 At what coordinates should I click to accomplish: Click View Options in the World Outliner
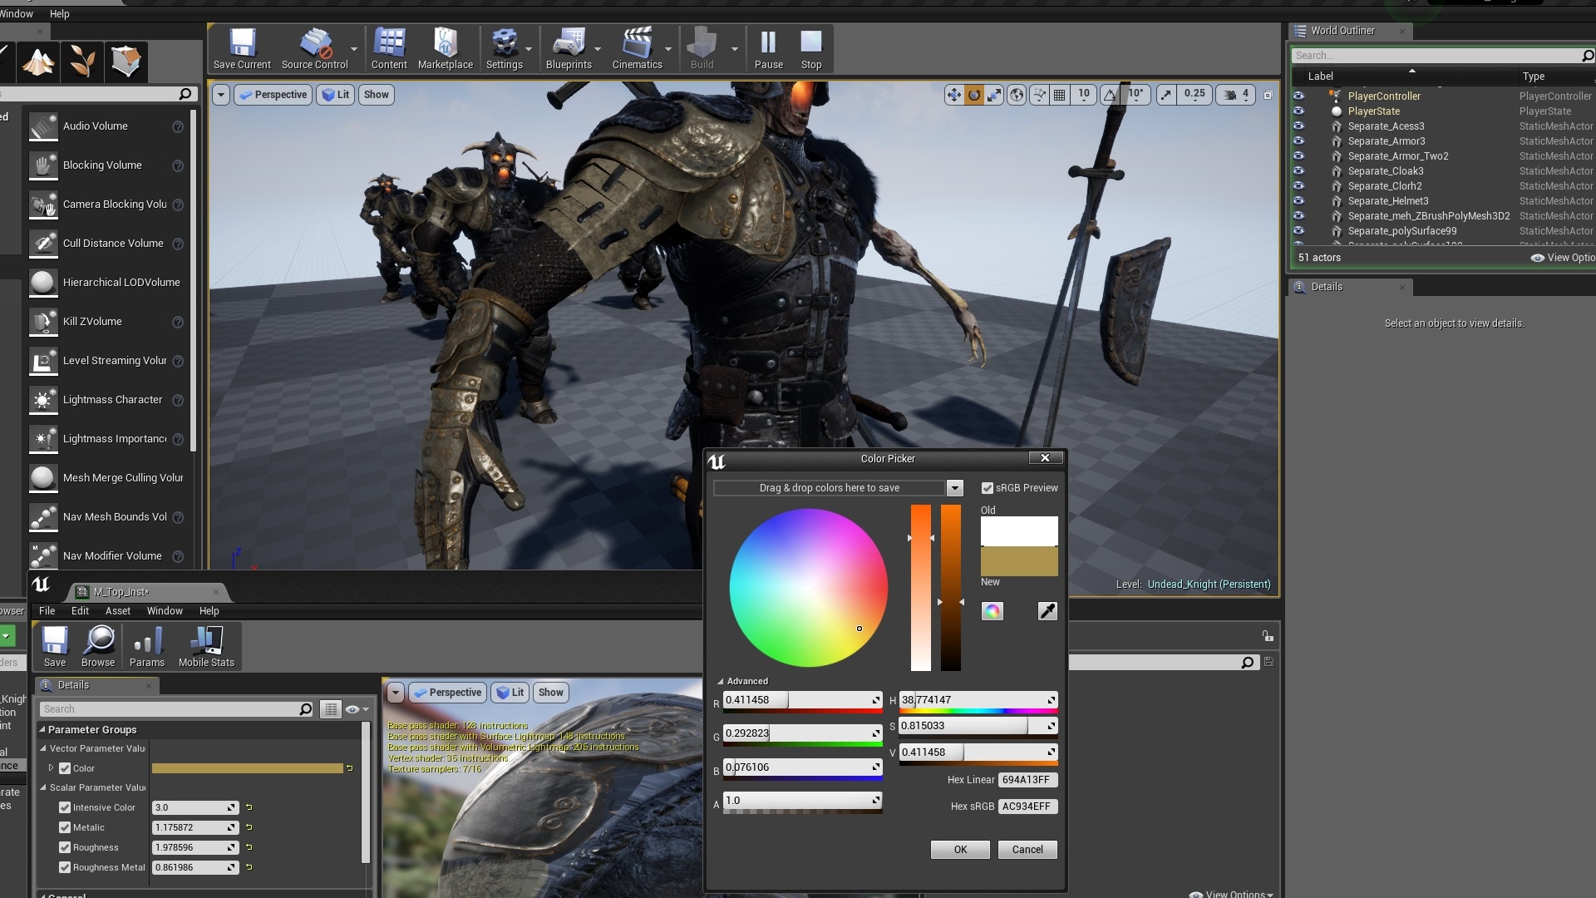[1563, 258]
